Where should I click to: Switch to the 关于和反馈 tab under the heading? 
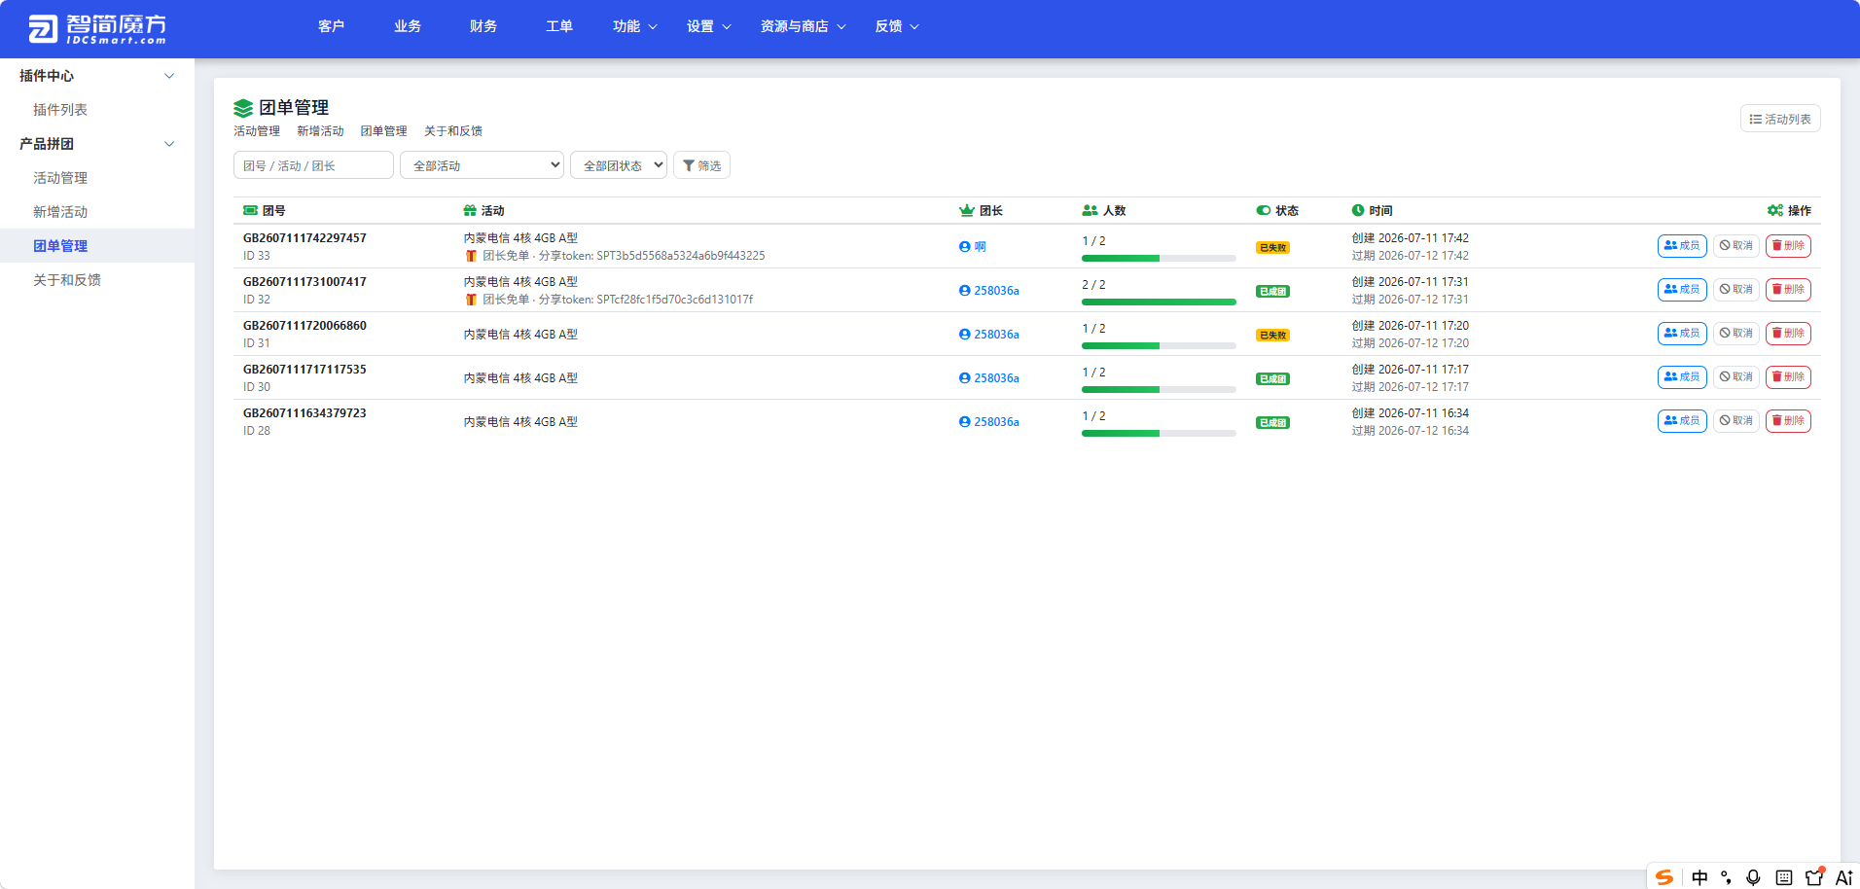click(453, 131)
